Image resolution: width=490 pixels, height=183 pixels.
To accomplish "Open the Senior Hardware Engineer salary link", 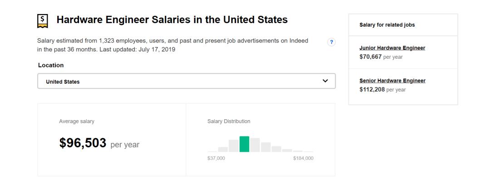I will [x=392, y=80].
